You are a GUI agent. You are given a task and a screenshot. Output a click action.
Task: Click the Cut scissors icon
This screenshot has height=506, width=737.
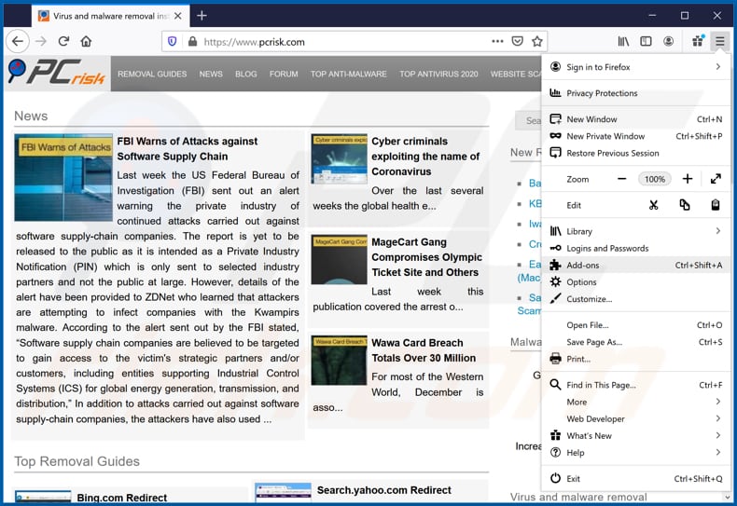[653, 205]
